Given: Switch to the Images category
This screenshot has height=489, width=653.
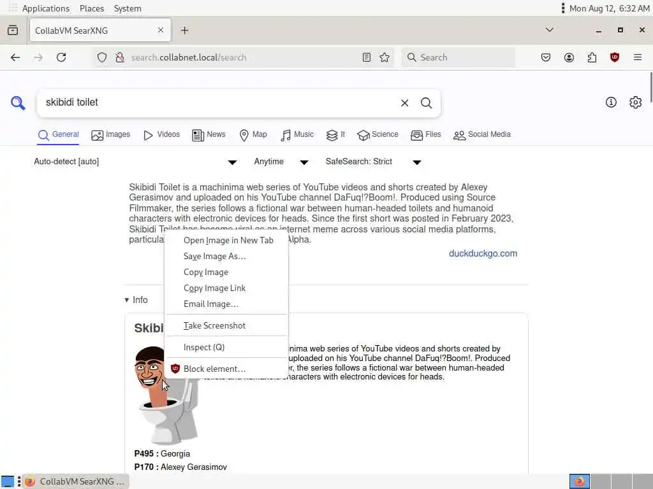Looking at the screenshot, I should (111, 135).
